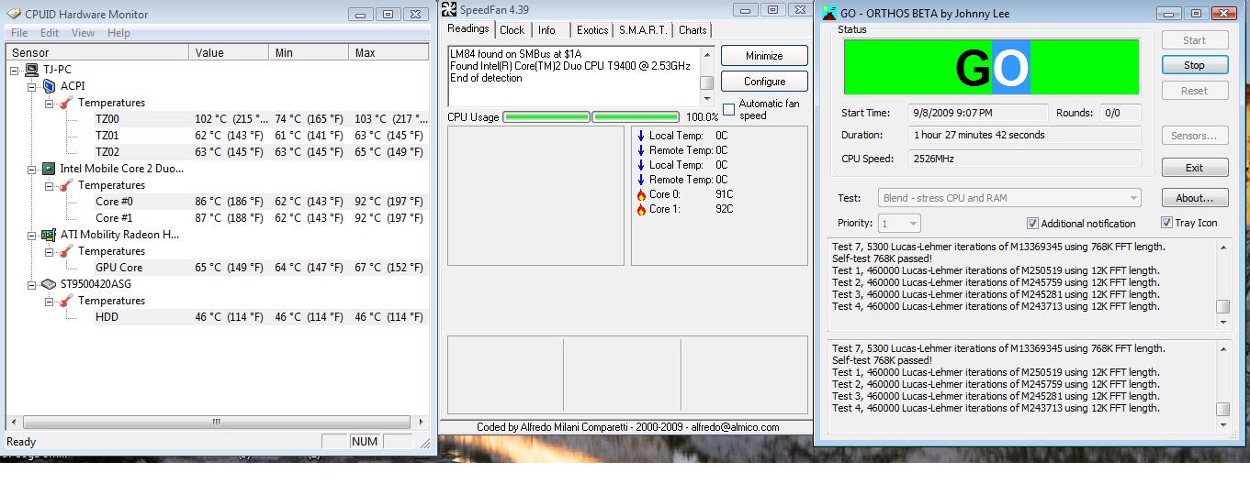
Task: Click the lower ORTHOS test log scrollbar
Action: pos(1222,386)
